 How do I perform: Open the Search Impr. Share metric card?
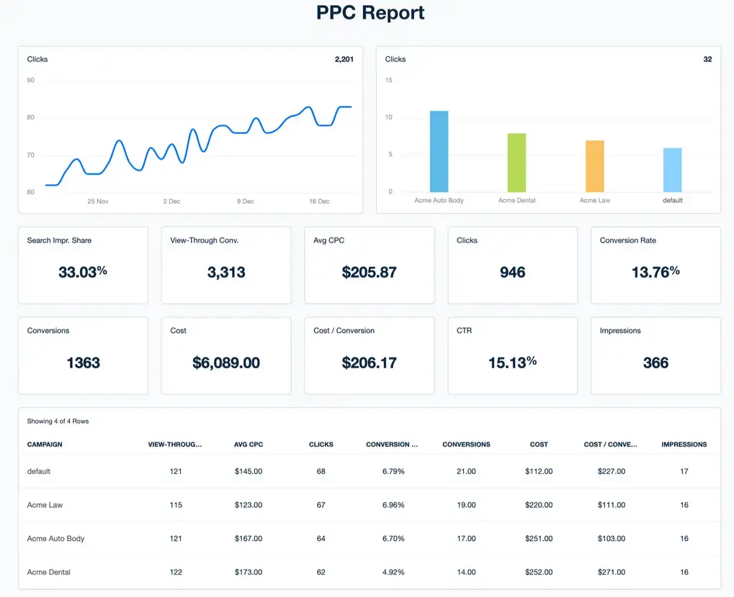point(83,265)
